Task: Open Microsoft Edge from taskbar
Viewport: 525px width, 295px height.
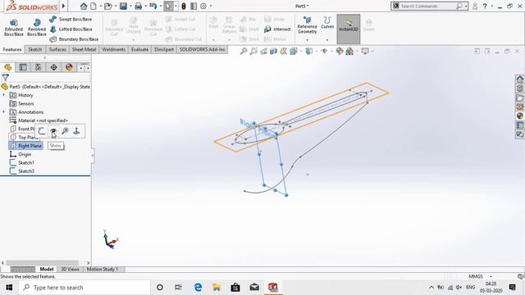Action: click(198, 288)
